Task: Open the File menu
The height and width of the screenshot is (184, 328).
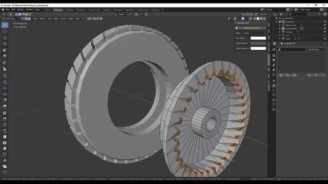Action: [x=8, y=10]
